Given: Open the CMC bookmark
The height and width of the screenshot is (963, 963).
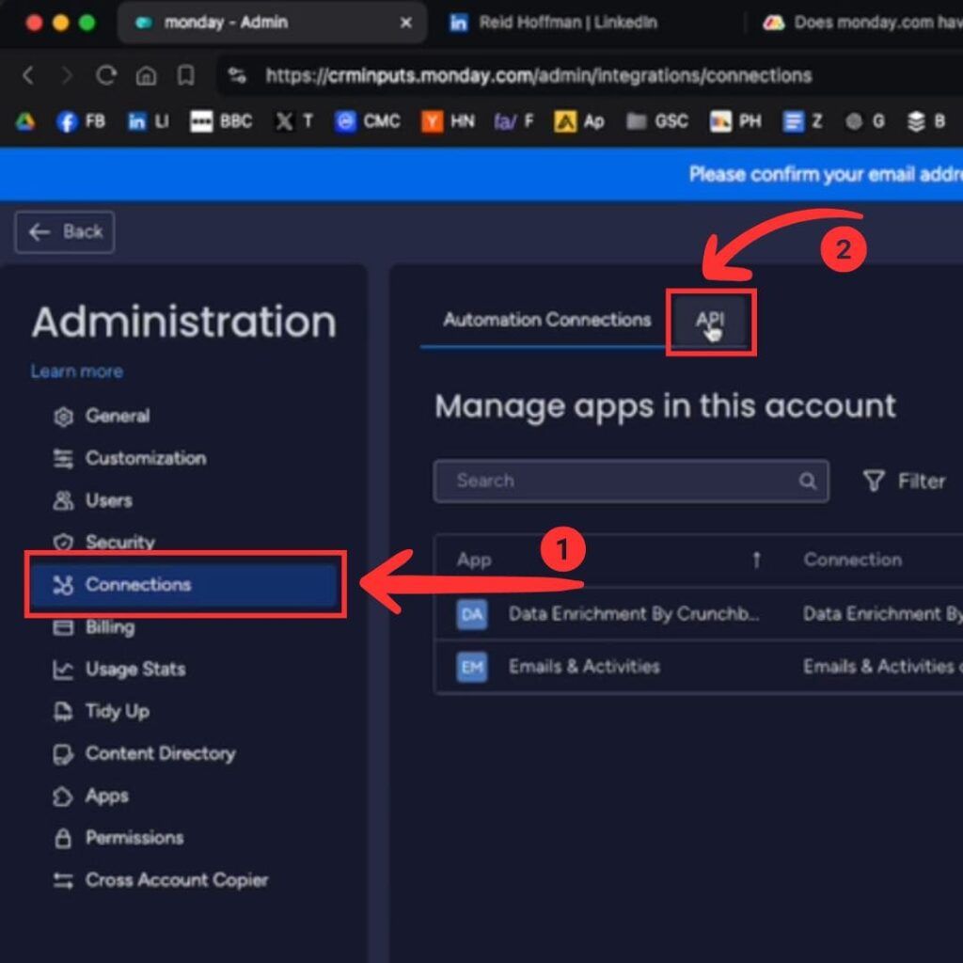Looking at the screenshot, I should point(368,121).
